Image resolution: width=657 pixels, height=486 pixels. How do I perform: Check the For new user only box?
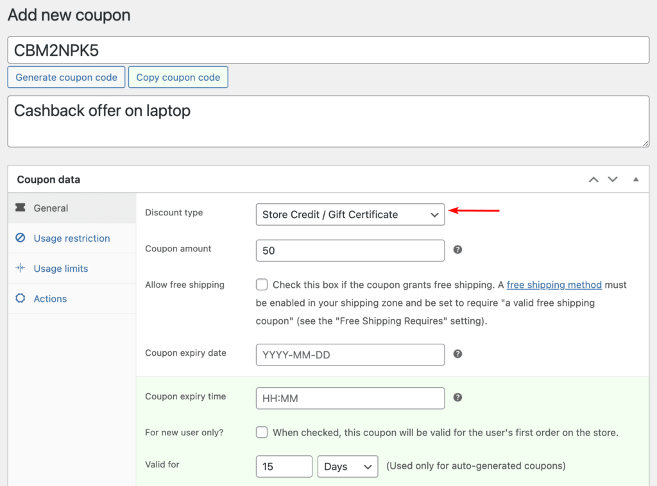point(262,432)
